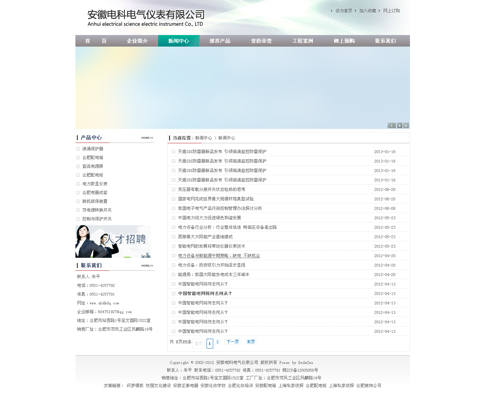Jump to pagination page 2
This screenshot has height=393, width=485.
click(x=217, y=342)
